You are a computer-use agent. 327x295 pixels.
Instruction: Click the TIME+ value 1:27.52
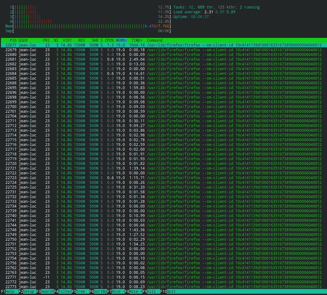(137, 235)
